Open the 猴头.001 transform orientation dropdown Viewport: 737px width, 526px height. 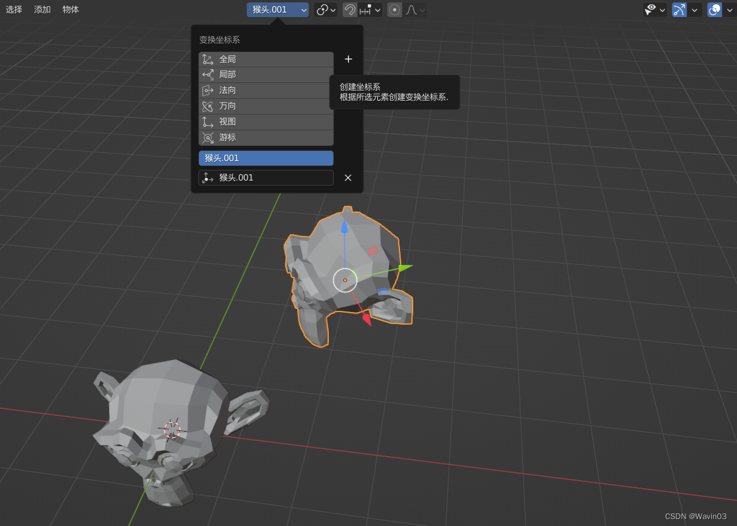pos(278,9)
